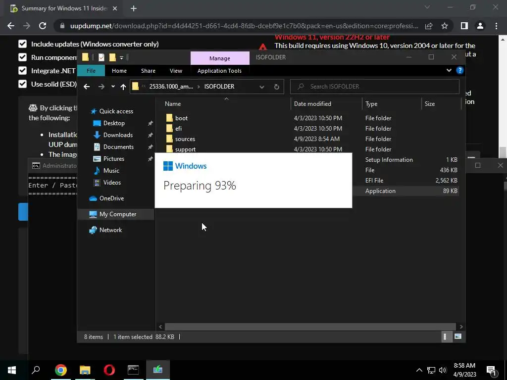Go up one folder level in Explorer
The height and width of the screenshot is (380, 507).
click(x=123, y=87)
